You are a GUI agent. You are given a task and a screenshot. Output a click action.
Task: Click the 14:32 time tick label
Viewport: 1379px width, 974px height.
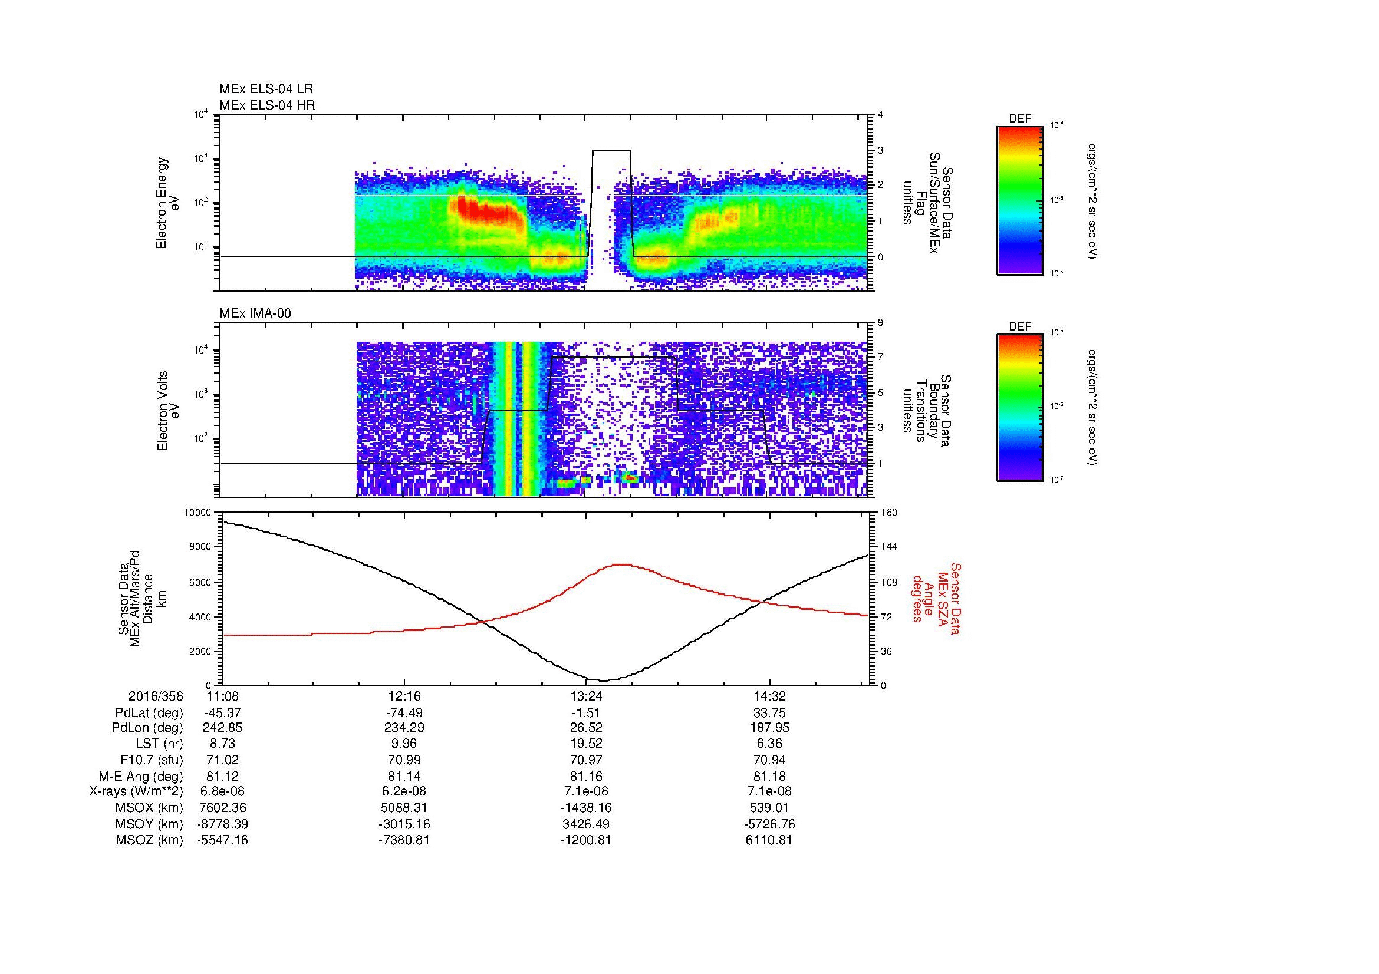pyautogui.click(x=769, y=696)
